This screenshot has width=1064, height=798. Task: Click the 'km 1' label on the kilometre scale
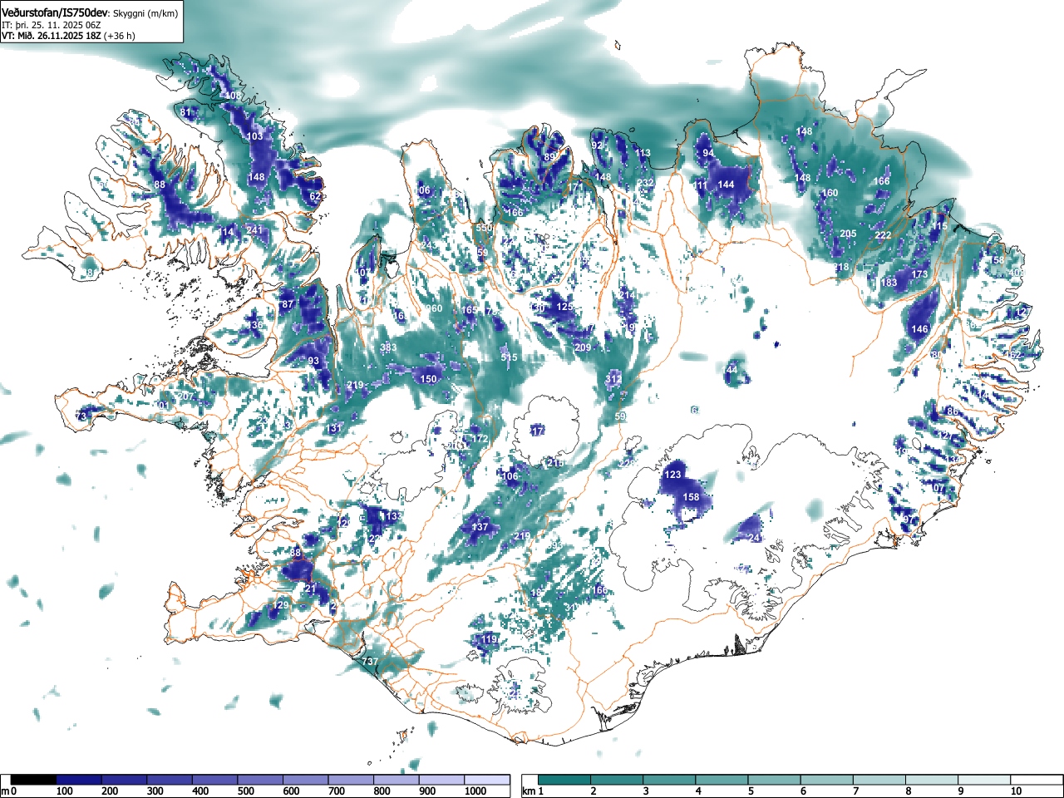coord(534,792)
